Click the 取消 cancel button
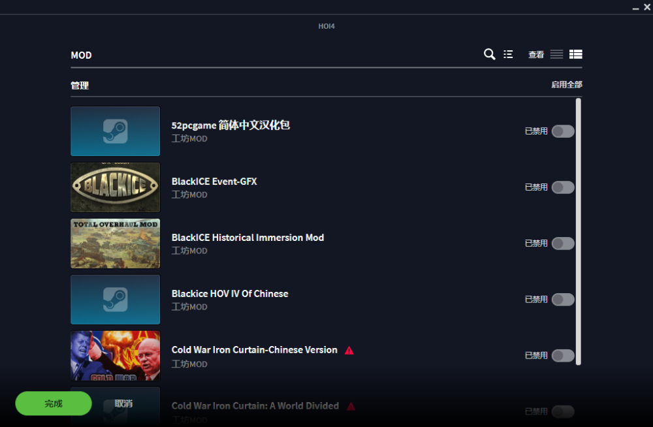Screen dimensions: 653x427 [x=123, y=403]
